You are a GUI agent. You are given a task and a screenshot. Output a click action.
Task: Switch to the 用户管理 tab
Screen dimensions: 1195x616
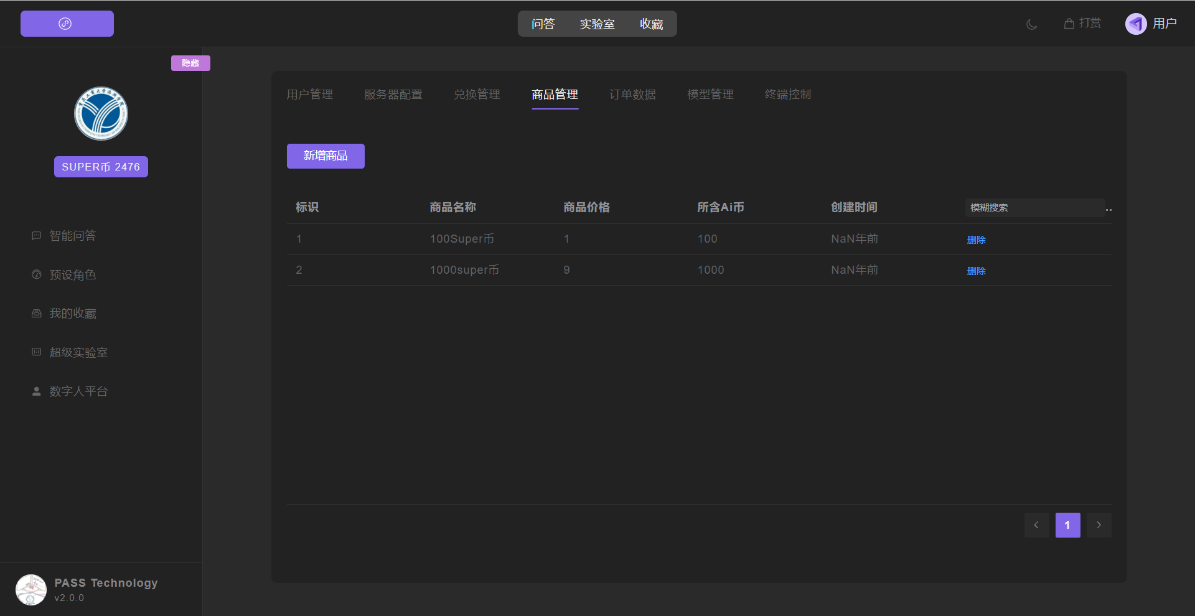(x=309, y=95)
